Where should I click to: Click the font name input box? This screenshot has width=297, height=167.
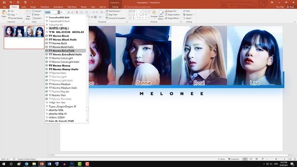coord(51,13)
